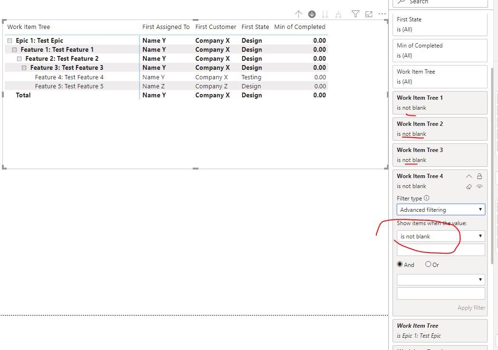498x350 pixels.
Task: Collapse Feature 1: Test Feature 1 row
Action: tap(15, 49)
